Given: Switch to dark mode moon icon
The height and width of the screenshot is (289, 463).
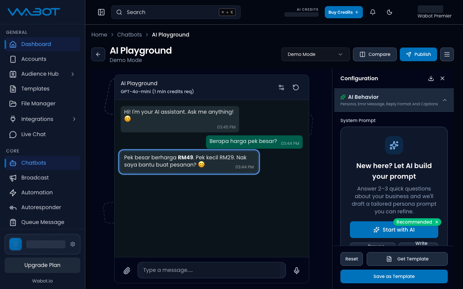Looking at the screenshot, I should point(390,12).
